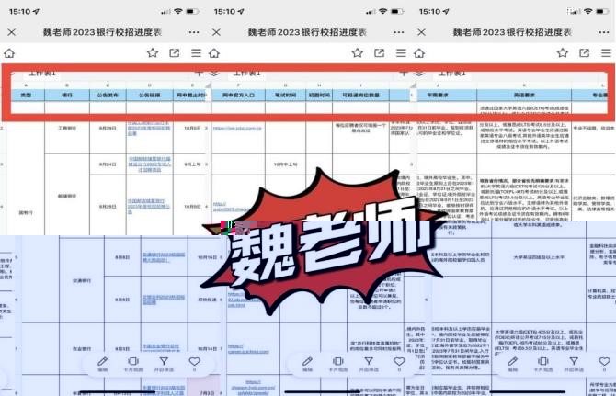The width and height of the screenshot is (616, 396).
Task: Select the 大学英语四级及以上水平 cell
Action: click(x=538, y=257)
